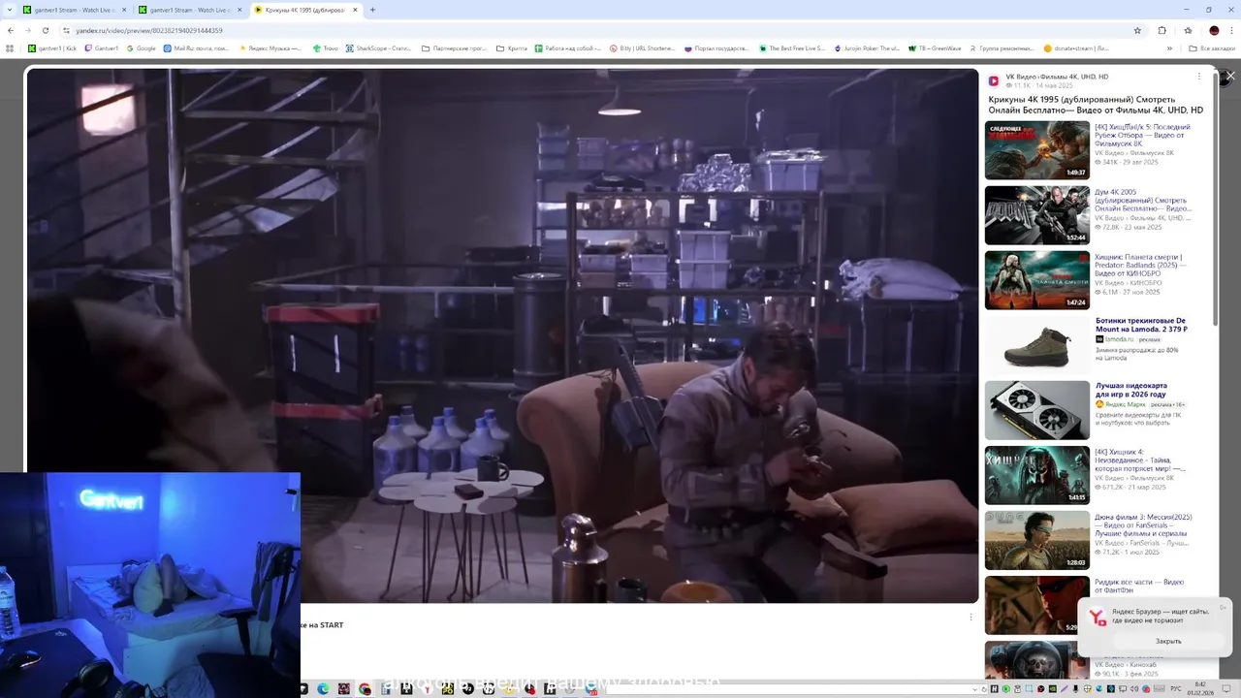This screenshot has width=1241, height=698.
Task: Open the Крипта bookmarks folder
Action: tap(512, 48)
